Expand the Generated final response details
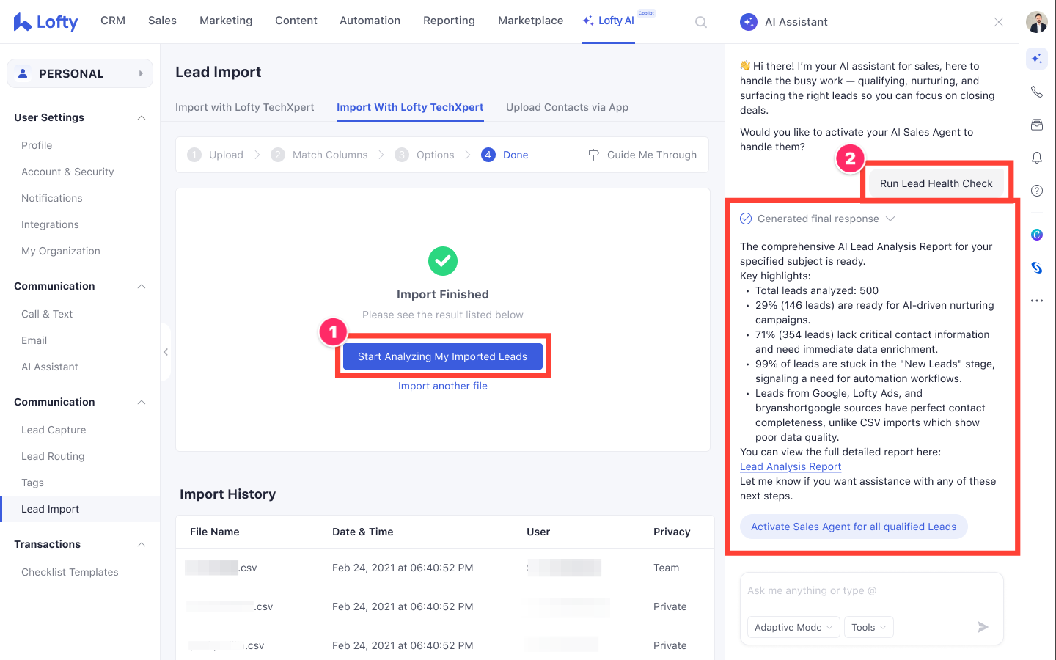1056x660 pixels. click(x=890, y=219)
